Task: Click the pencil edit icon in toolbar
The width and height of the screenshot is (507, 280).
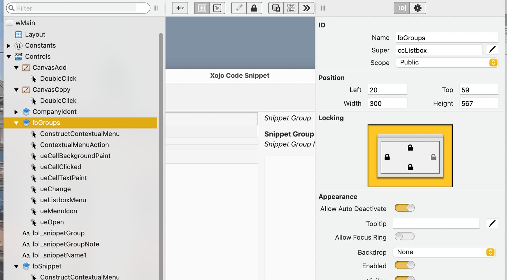Action: [x=239, y=8]
